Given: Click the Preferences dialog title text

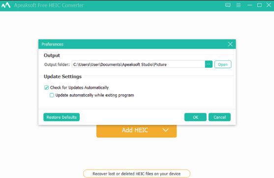Looking at the screenshot, I should [52, 44].
